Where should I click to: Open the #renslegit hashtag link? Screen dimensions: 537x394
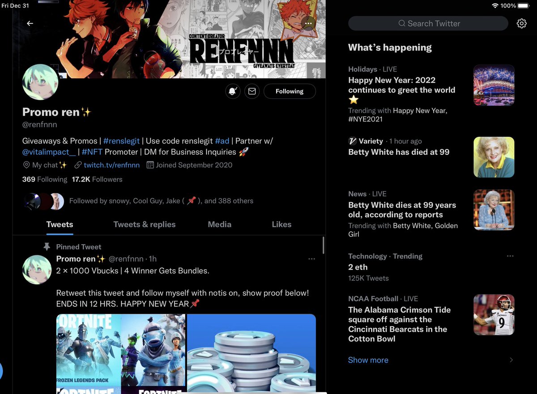tap(122, 141)
